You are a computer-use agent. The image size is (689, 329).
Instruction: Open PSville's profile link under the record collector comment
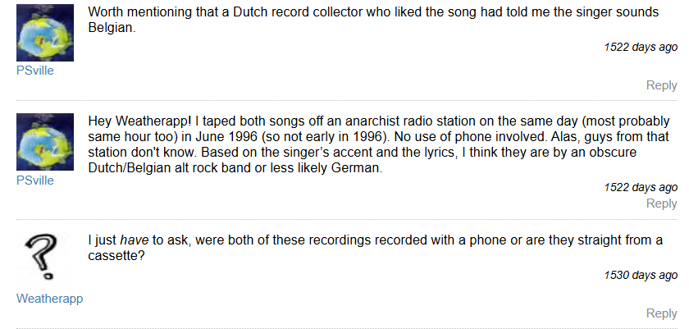[35, 70]
